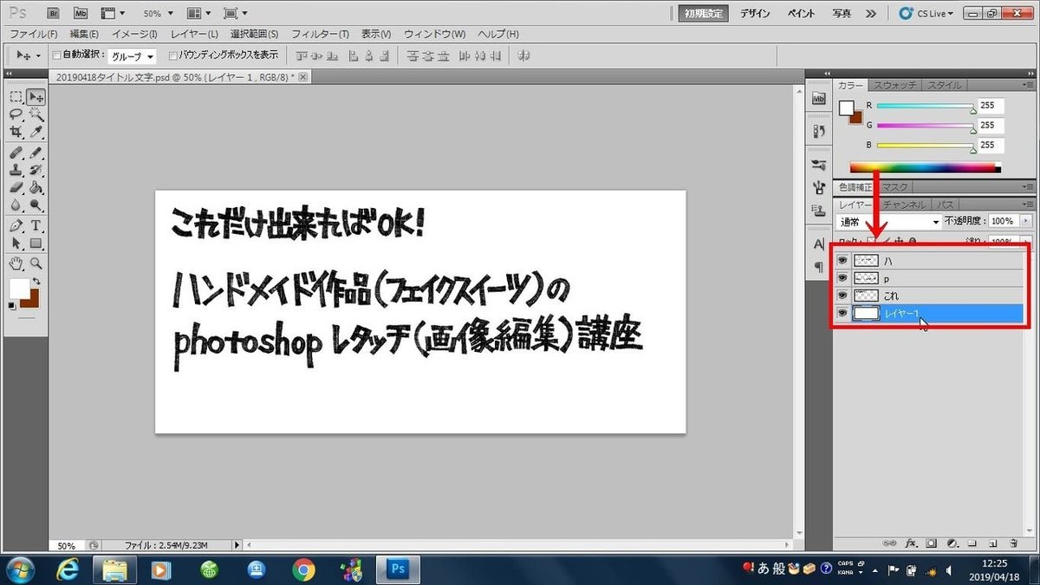Open the グループ auto-select dropdown
This screenshot has width=1040, height=585.
(x=133, y=55)
